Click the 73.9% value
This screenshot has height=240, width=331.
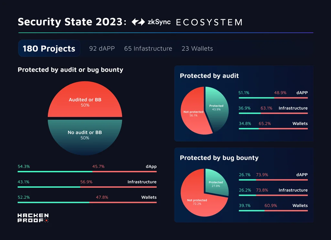pos(262,175)
